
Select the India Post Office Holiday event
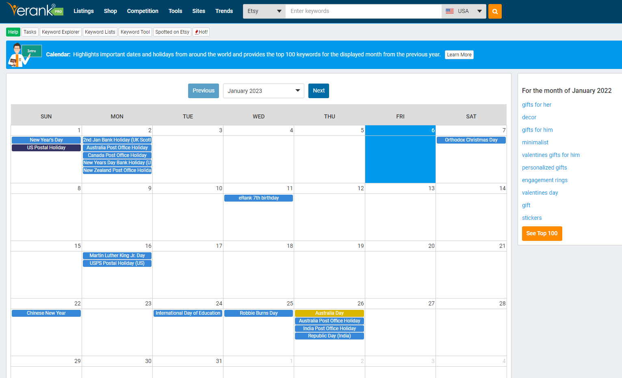[329, 329]
